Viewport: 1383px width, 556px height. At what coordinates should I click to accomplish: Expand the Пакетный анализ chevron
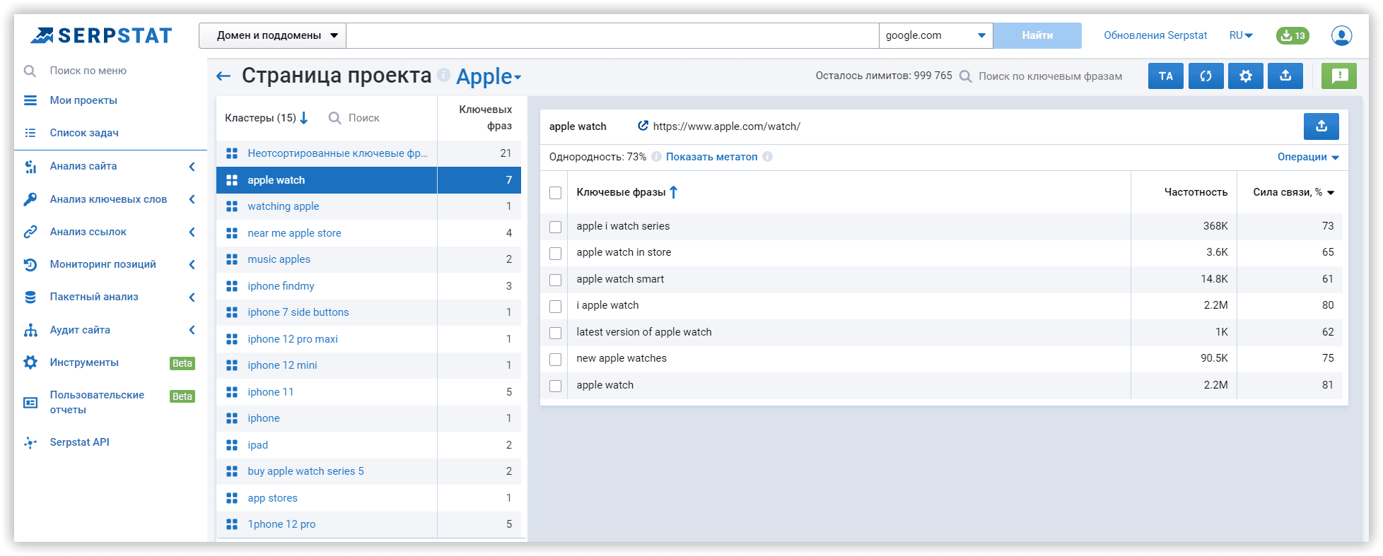click(192, 297)
